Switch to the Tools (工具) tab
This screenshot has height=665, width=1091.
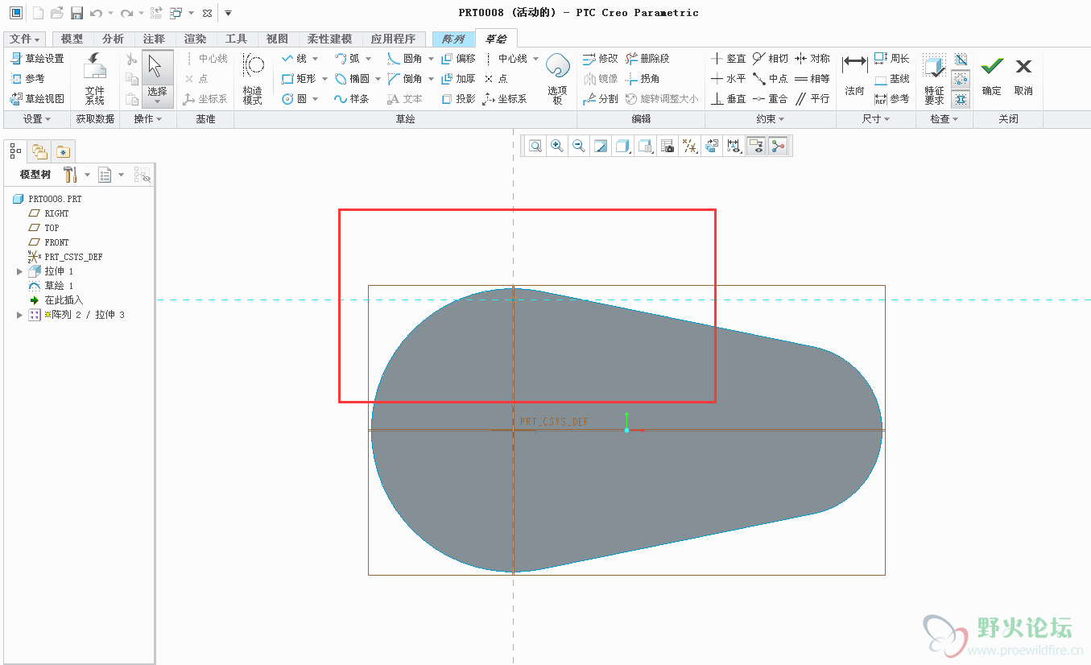point(236,39)
